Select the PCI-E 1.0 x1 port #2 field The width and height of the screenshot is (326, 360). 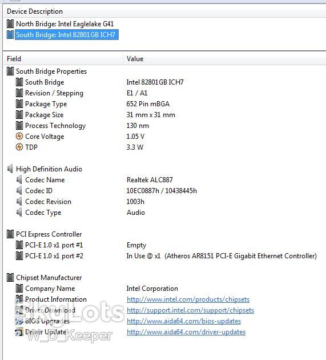[54, 256]
